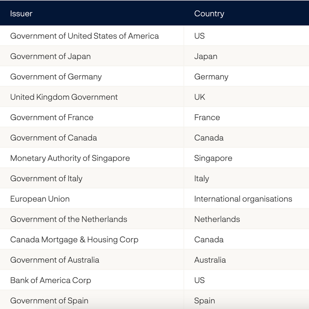Click the UK country cell
The height and width of the screenshot is (309, 309).
pos(200,97)
